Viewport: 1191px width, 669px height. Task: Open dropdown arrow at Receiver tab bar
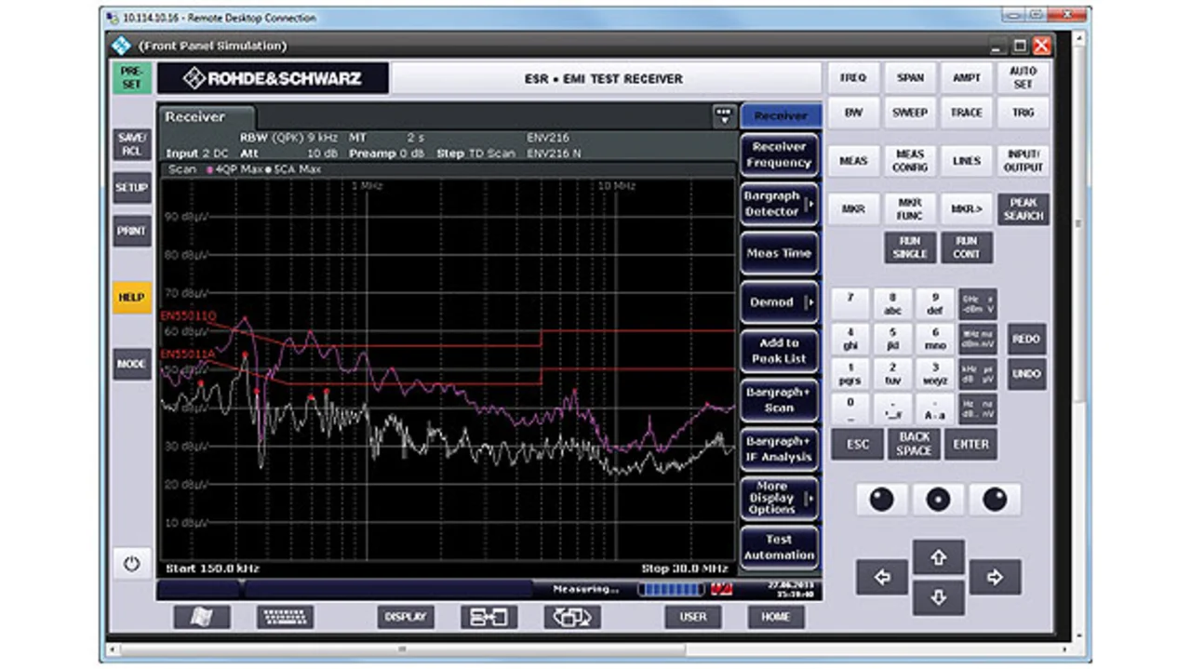pyautogui.click(x=724, y=116)
